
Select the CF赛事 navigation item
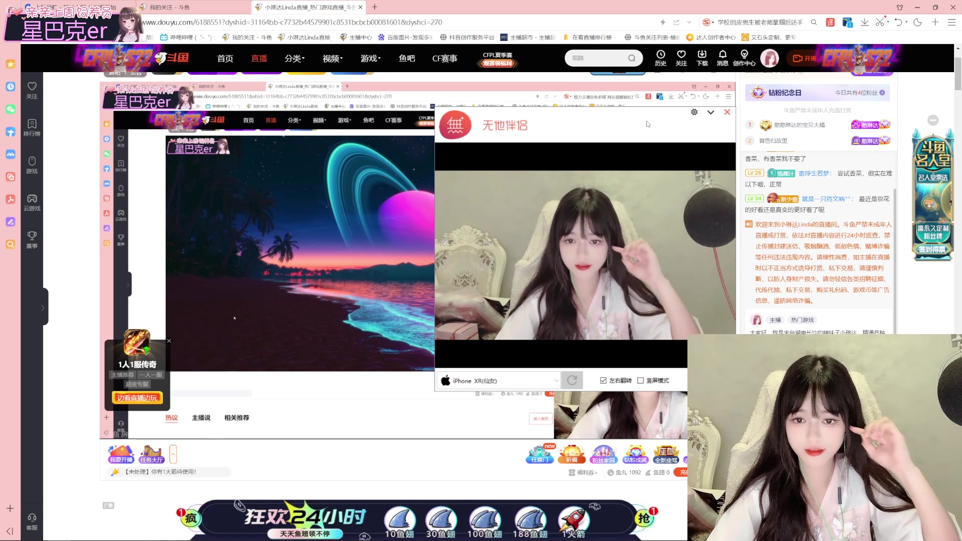445,59
